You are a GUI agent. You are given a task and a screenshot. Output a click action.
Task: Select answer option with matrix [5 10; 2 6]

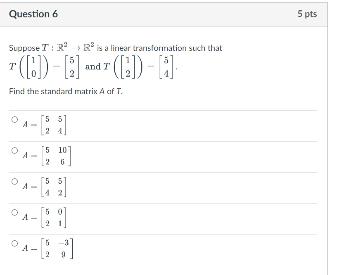(x=15, y=149)
